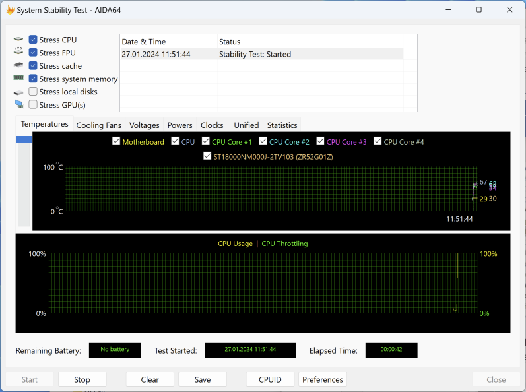The image size is (526, 392).
Task: Enable Stress GPU(s) checkbox
Action: [x=33, y=105]
